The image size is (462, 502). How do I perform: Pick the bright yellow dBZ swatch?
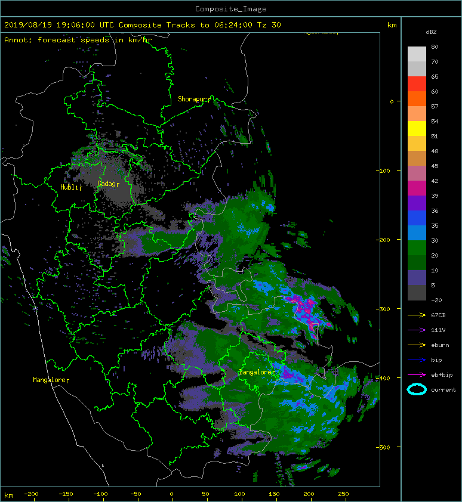[x=417, y=128]
